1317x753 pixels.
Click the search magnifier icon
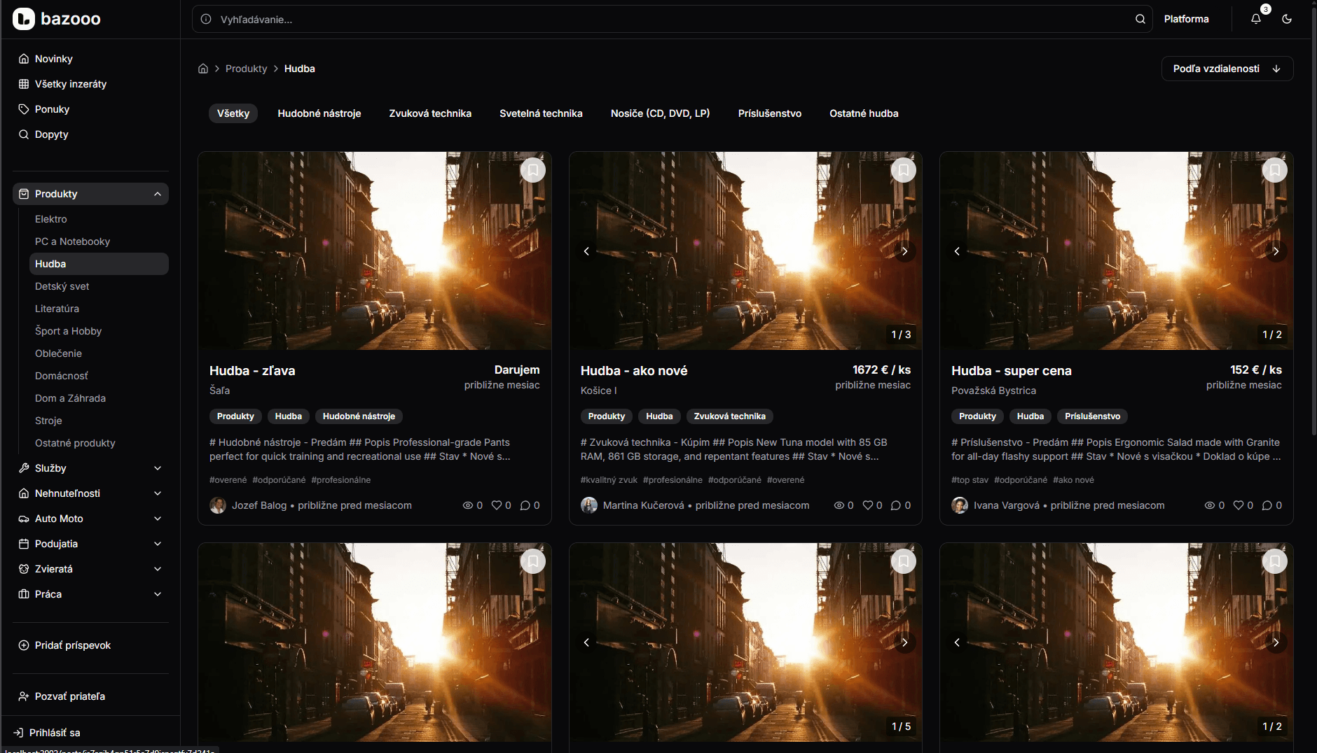click(x=1140, y=19)
